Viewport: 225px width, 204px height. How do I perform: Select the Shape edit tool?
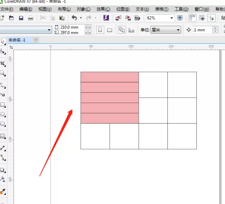click(3, 51)
